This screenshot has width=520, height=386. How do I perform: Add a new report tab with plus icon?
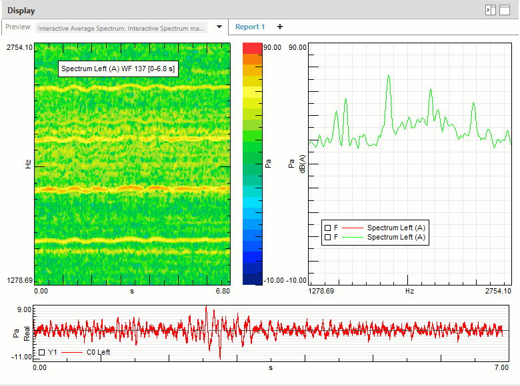click(x=280, y=27)
